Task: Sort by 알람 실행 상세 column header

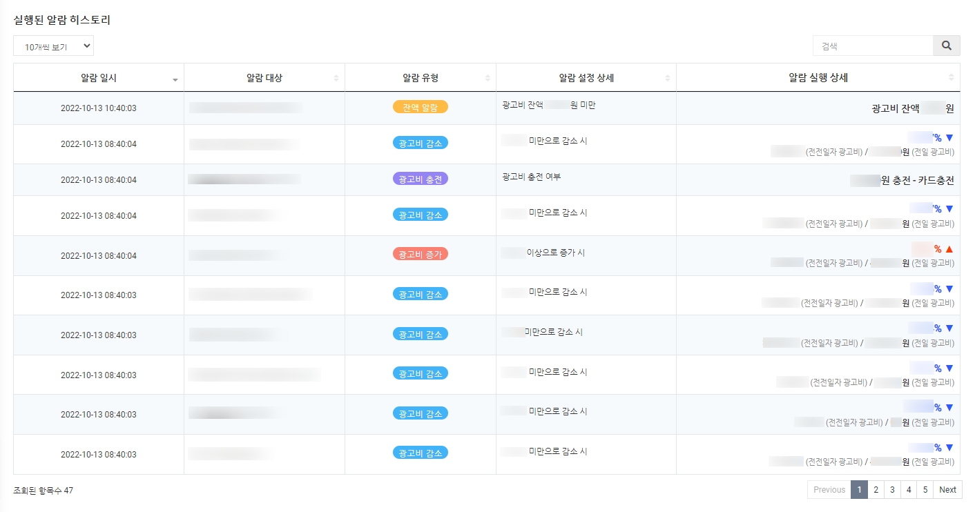Action: (x=818, y=78)
